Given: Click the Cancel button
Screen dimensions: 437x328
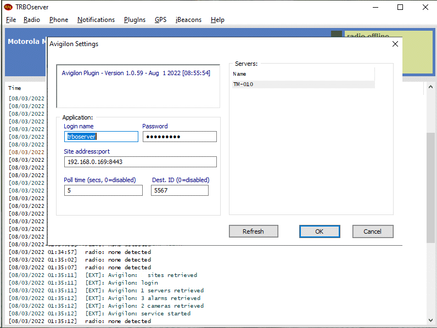Looking at the screenshot, I should click(x=373, y=231).
